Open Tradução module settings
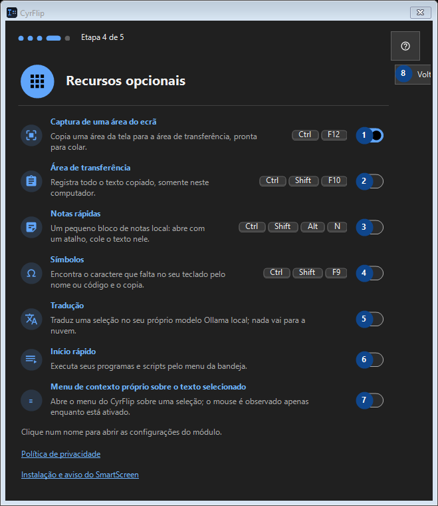 pyautogui.click(x=67, y=306)
